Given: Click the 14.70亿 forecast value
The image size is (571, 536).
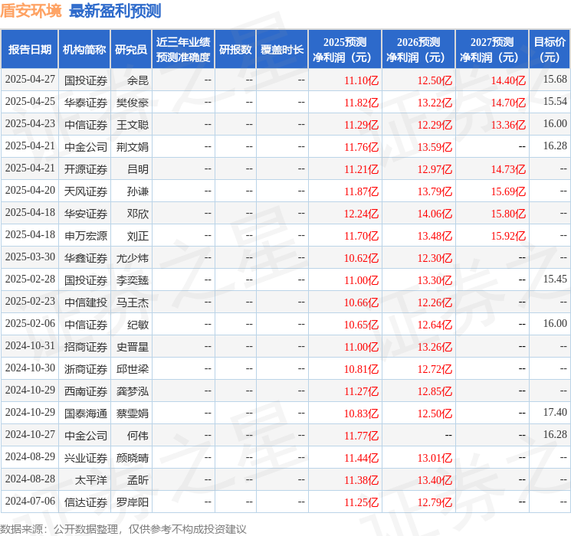Looking at the screenshot, I should pyautogui.click(x=508, y=103).
